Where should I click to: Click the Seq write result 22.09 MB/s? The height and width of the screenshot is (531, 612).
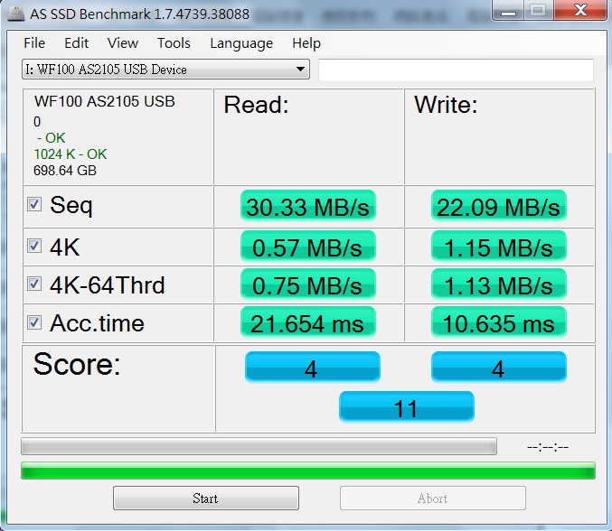[498, 206]
